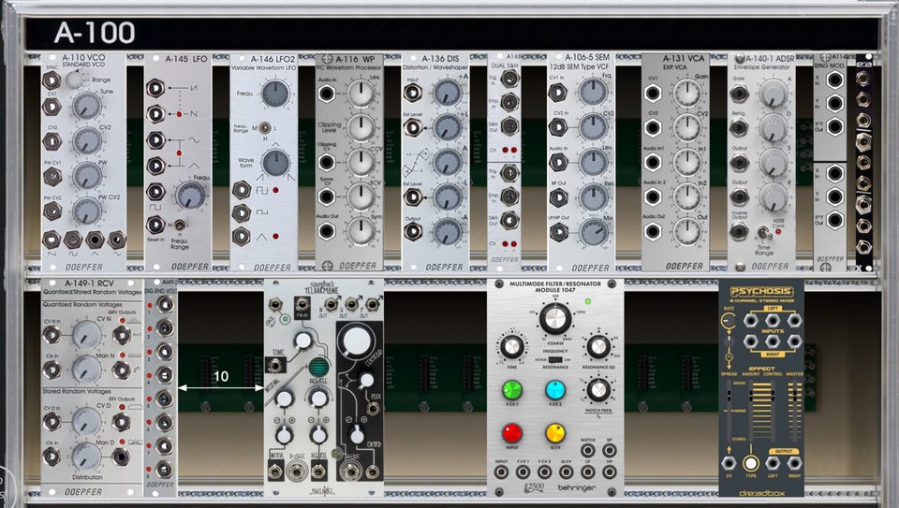Click the Tonic input jack on Telharmonic

coord(275,364)
